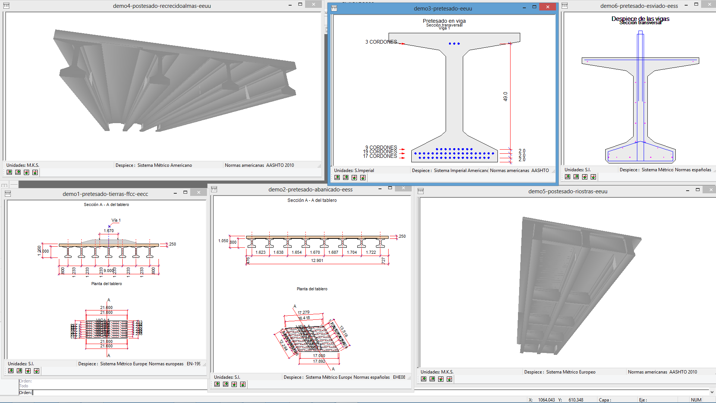The height and width of the screenshot is (403, 716).
Task: Click Despiece: Sistema Métrico Europeo in demo5
Action: (559, 372)
